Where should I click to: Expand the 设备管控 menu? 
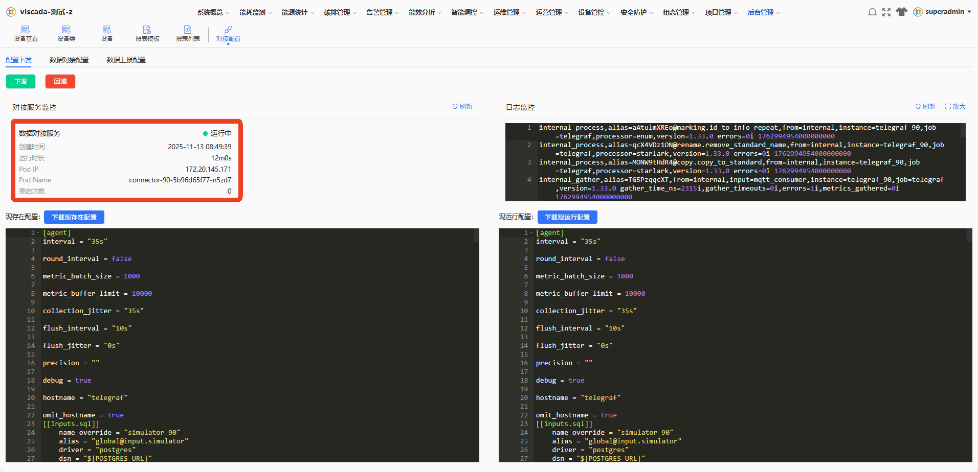point(594,12)
